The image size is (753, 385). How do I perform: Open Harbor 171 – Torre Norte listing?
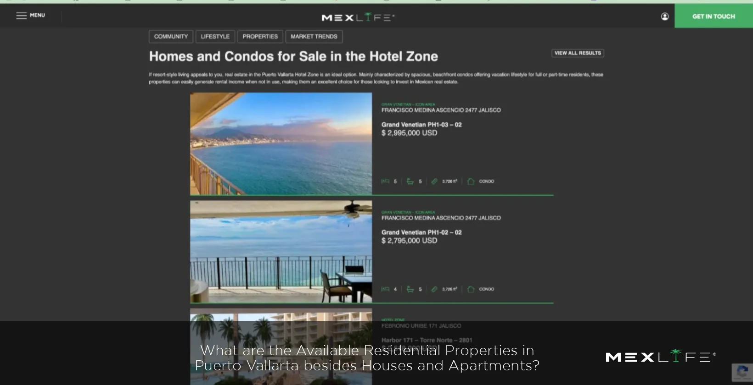click(427, 340)
